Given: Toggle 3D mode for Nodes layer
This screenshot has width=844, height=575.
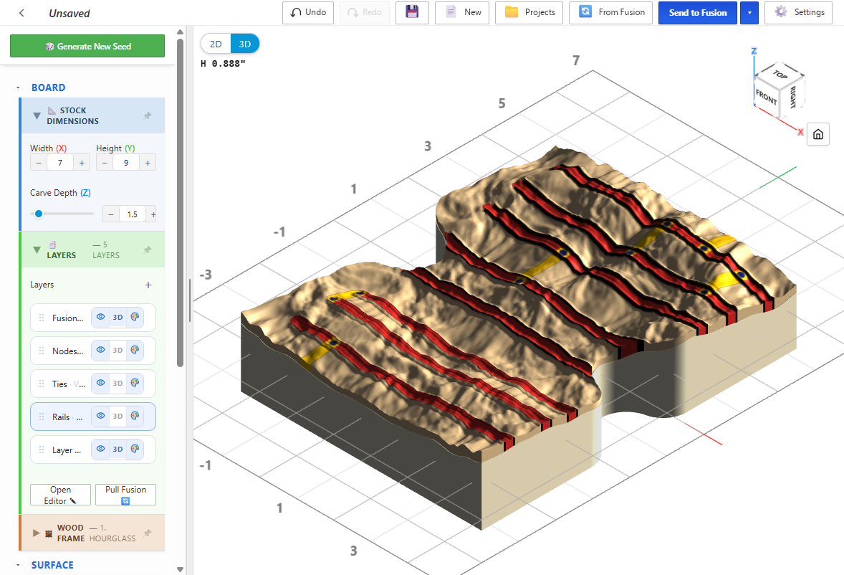Looking at the screenshot, I should pyautogui.click(x=118, y=351).
